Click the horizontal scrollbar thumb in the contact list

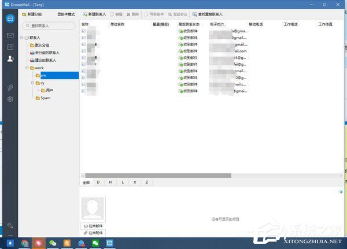click(x=158, y=176)
